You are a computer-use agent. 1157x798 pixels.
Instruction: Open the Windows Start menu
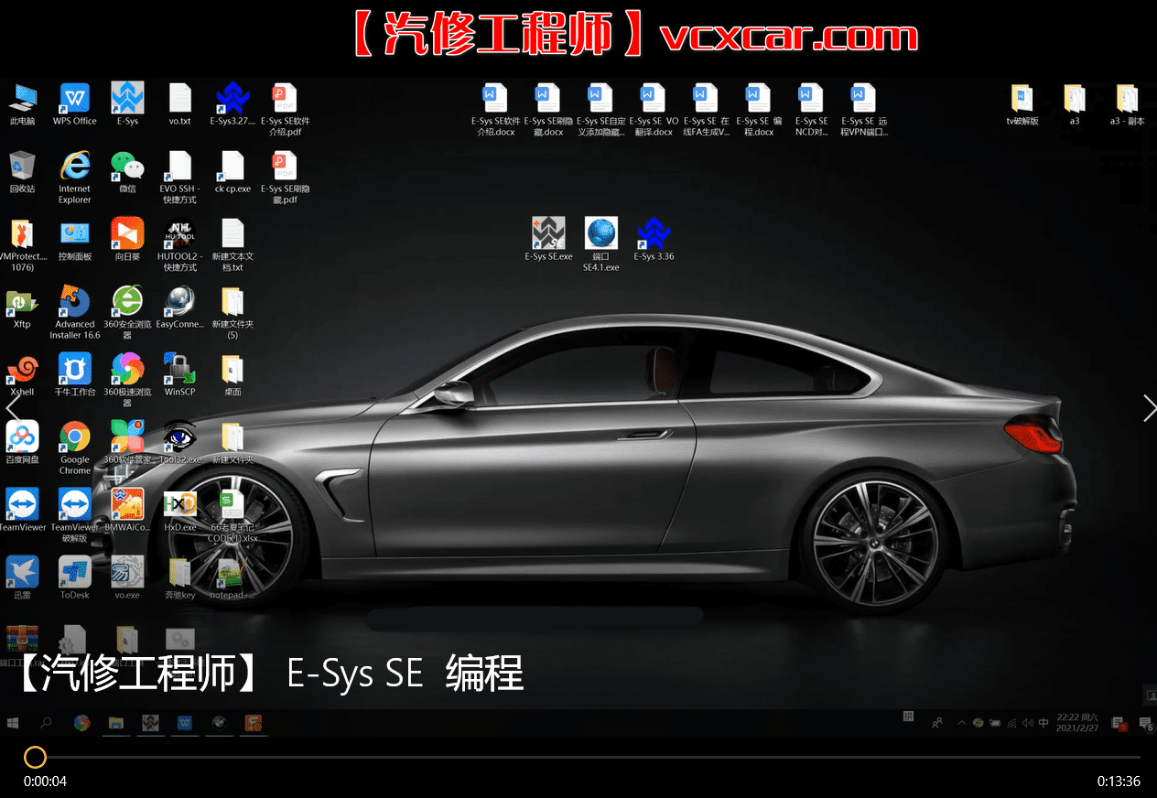tap(12, 723)
